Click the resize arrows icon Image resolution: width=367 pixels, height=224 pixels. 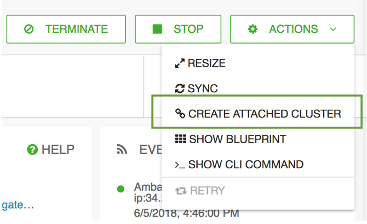pyautogui.click(x=180, y=63)
